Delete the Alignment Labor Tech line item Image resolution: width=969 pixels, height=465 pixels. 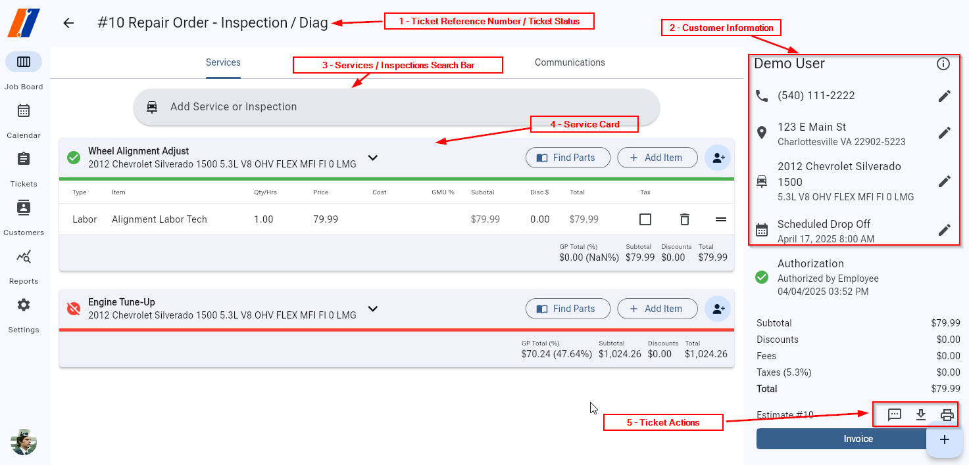pos(684,219)
